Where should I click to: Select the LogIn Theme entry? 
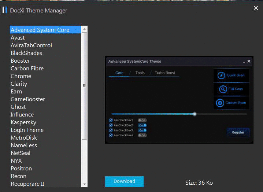(46, 130)
